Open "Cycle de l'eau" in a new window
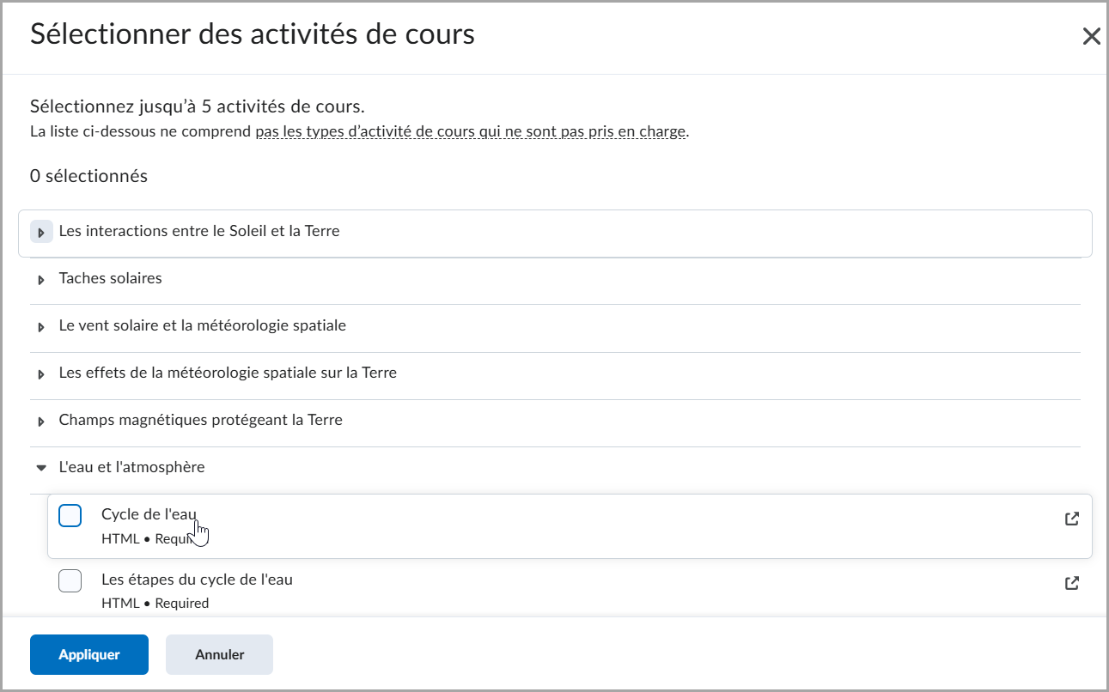The width and height of the screenshot is (1109, 692). pos(1071,519)
